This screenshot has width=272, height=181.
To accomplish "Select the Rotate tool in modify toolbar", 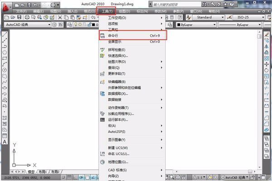I will click(267, 70).
